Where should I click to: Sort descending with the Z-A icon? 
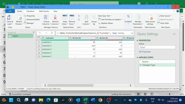tap(79, 19)
